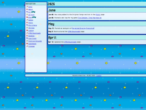Open the Rejected Diva by PinocchioP analysis
This screenshot has height=110, width=146.
click(83, 28)
